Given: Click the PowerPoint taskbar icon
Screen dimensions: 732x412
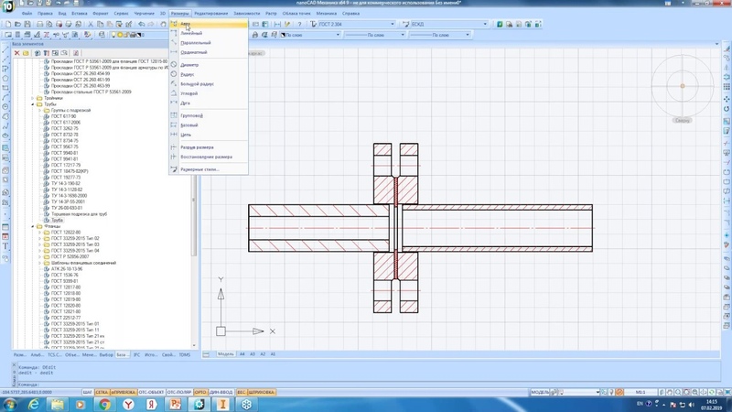Looking at the screenshot, I should coord(176,404).
